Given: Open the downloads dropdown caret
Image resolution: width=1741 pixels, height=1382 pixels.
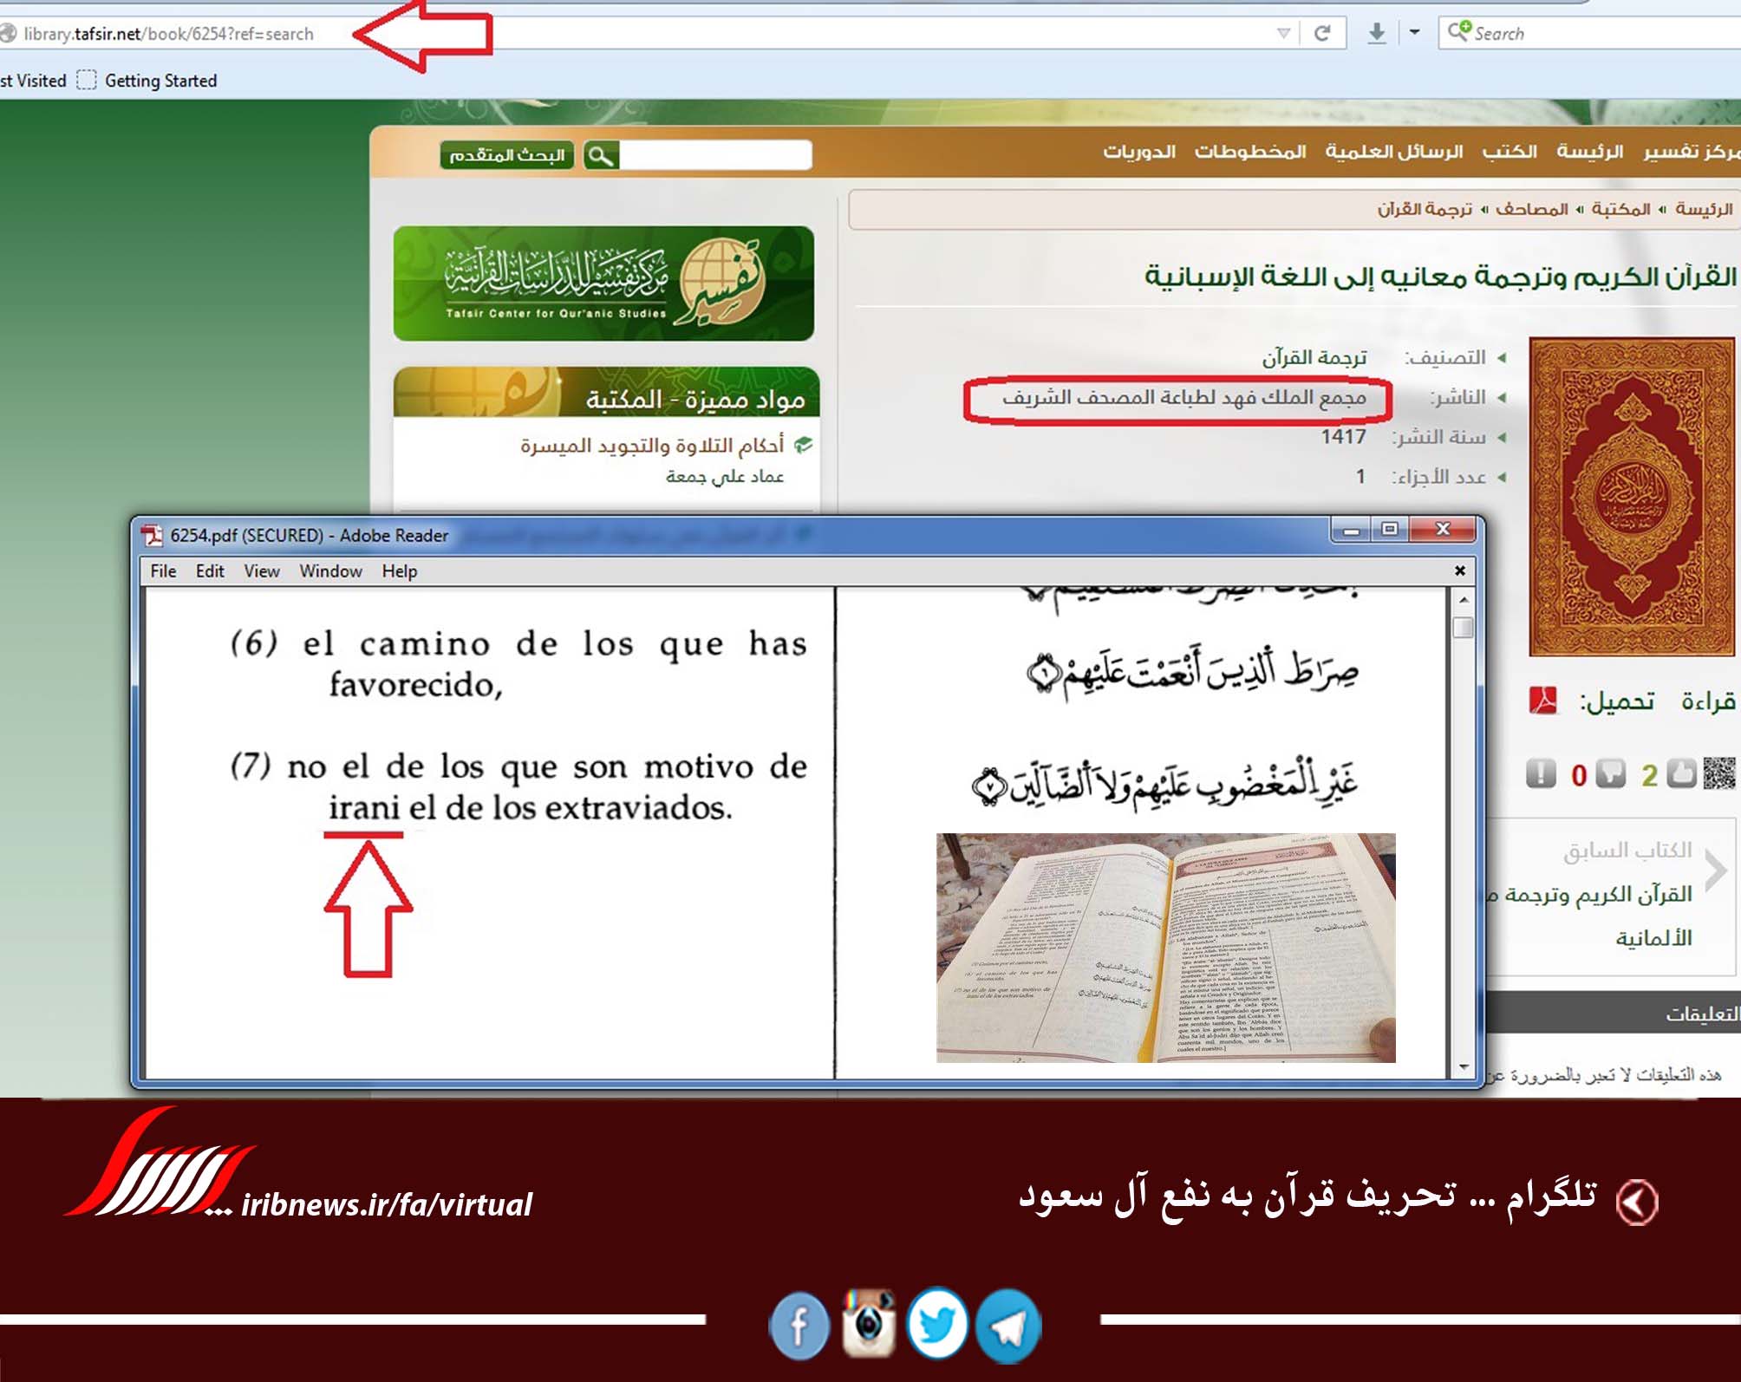Looking at the screenshot, I should (1414, 32).
